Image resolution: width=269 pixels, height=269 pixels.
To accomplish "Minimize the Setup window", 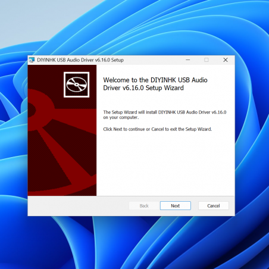I will pos(188,60).
